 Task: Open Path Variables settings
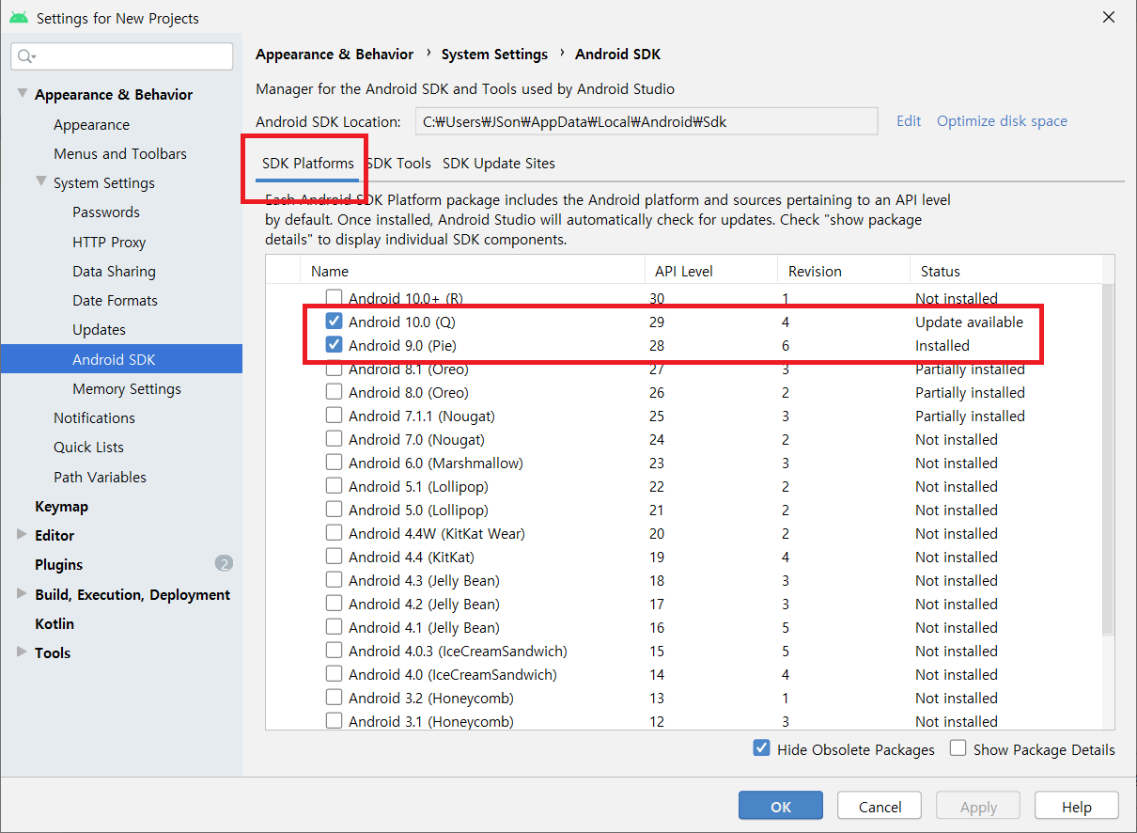tap(100, 477)
